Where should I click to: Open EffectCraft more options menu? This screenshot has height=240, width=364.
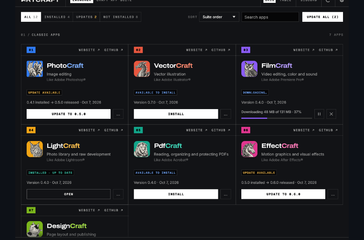click(333, 194)
